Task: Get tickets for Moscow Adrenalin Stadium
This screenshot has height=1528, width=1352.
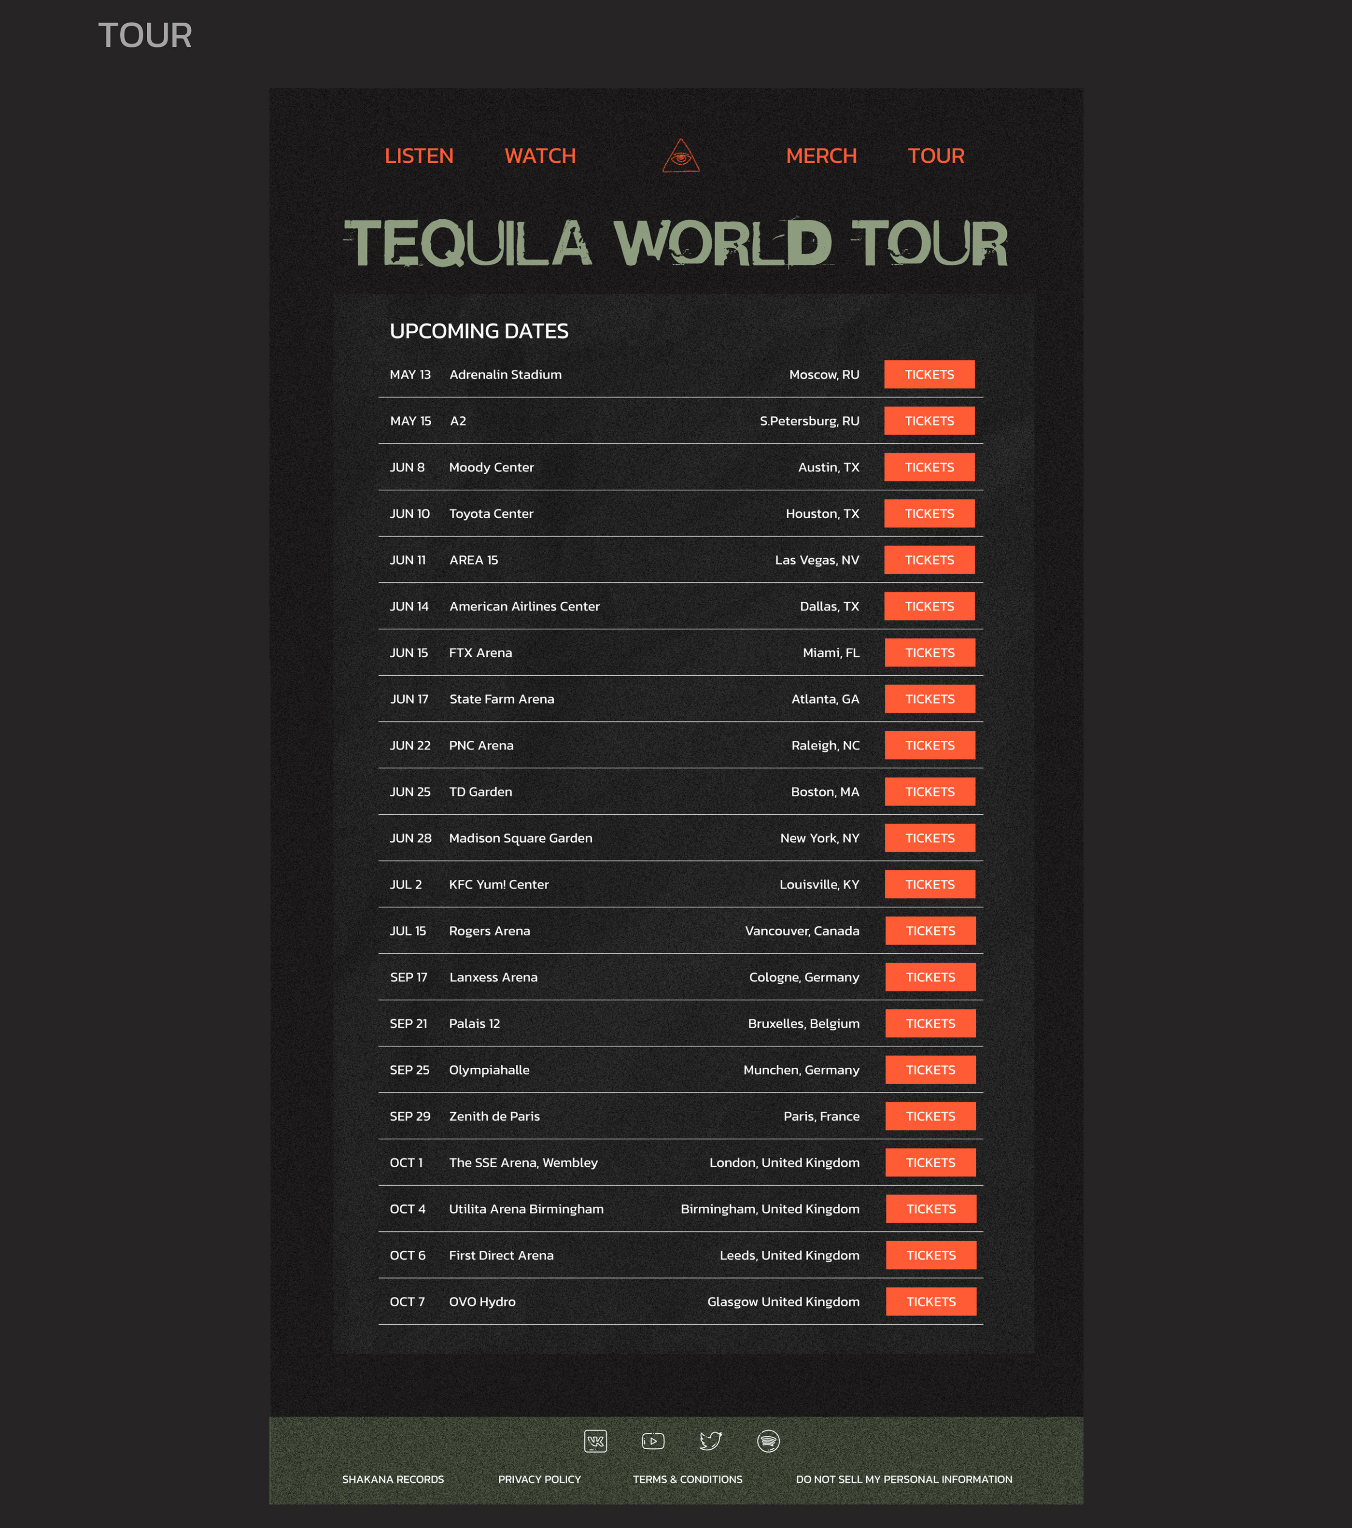Action: pos(929,375)
